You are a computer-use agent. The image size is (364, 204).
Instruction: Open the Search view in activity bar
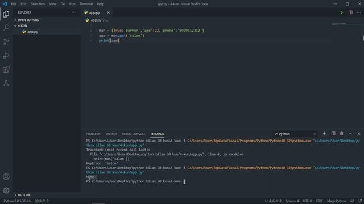(x=6, y=28)
